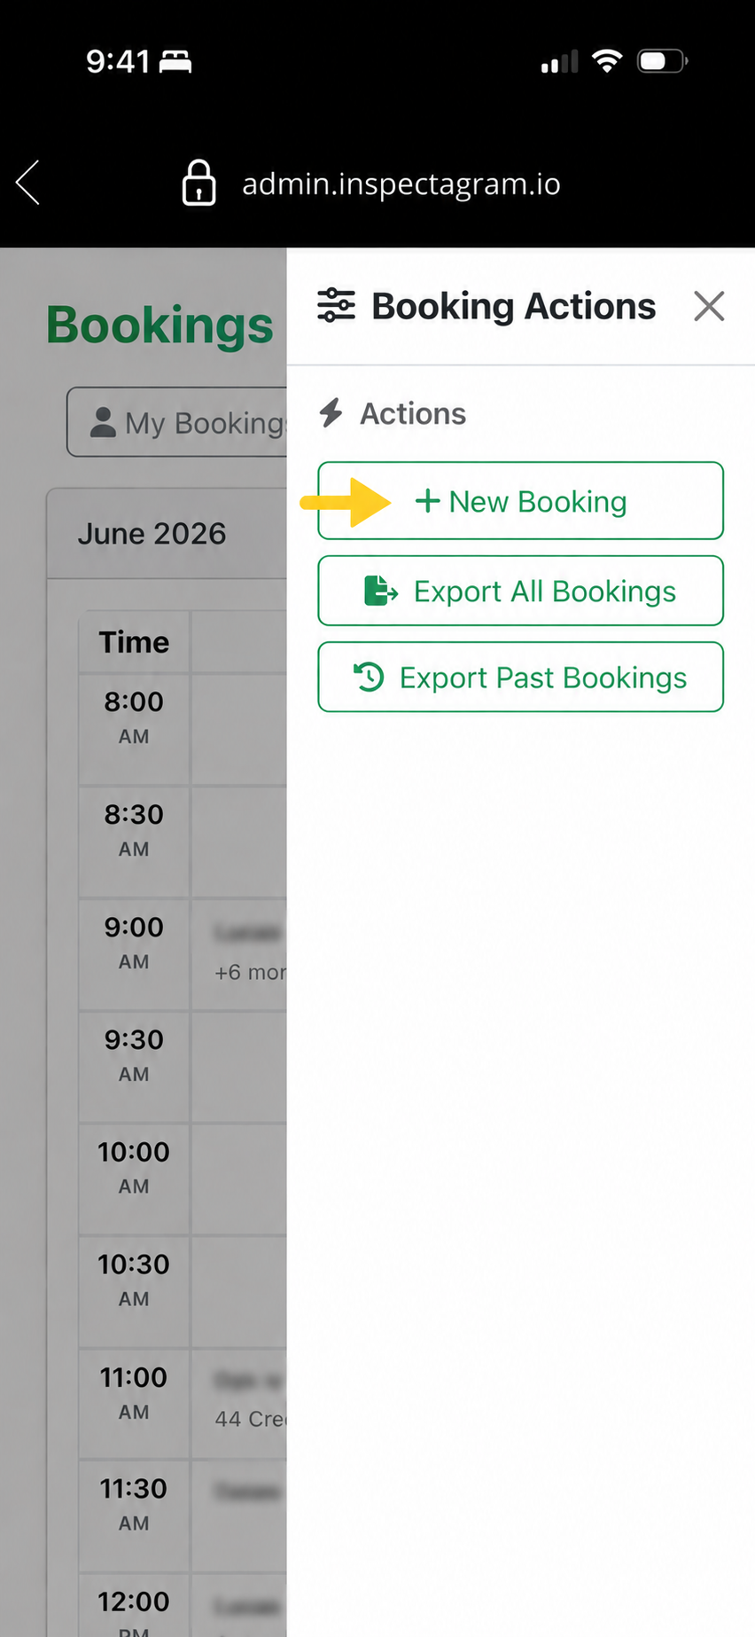Image resolution: width=755 pixels, height=1637 pixels.
Task: Click the June 2026 calendar header
Action: pos(152,534)
